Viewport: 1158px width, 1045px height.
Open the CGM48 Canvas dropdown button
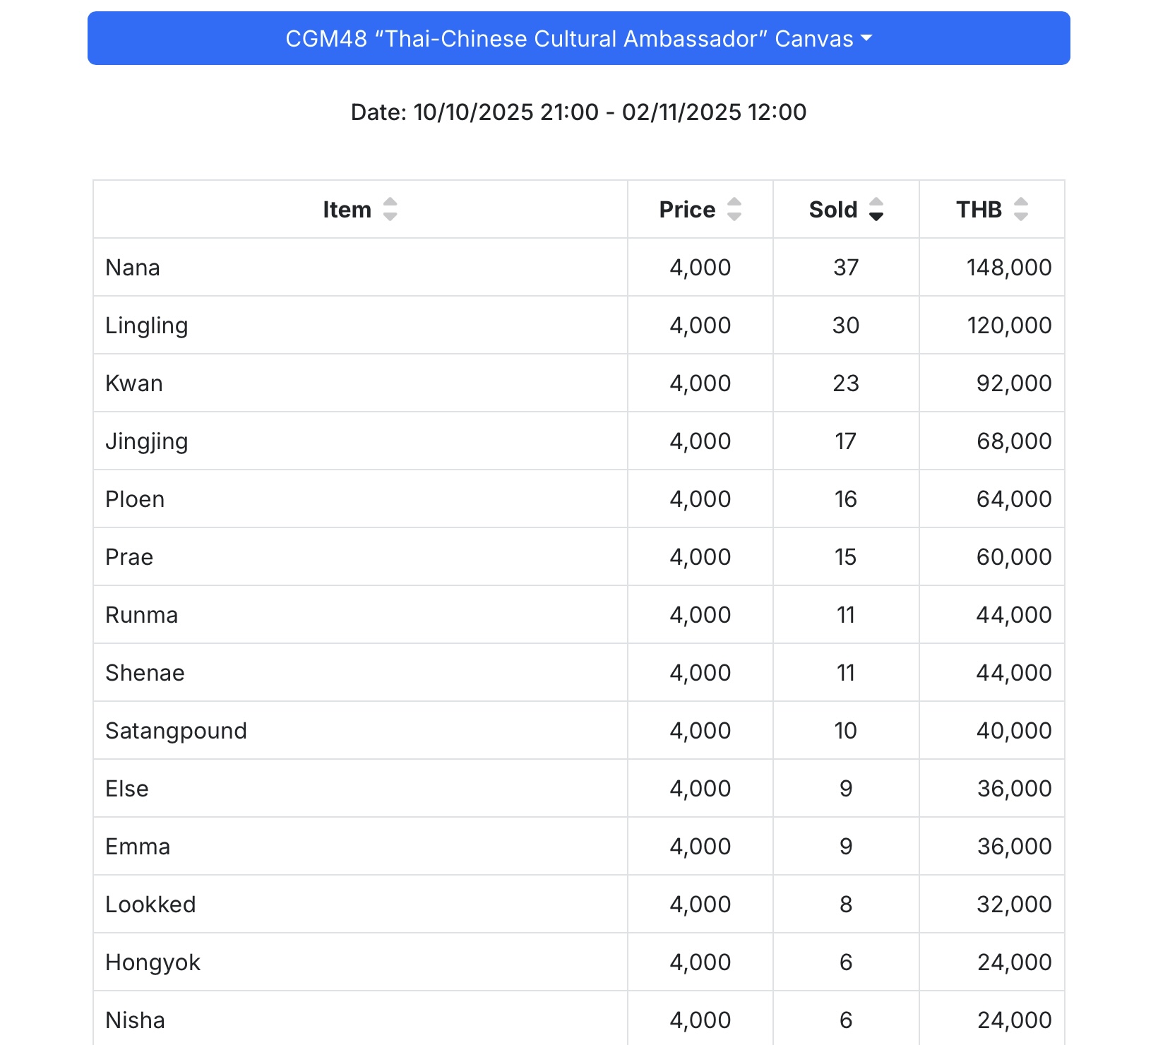(578, 38)
